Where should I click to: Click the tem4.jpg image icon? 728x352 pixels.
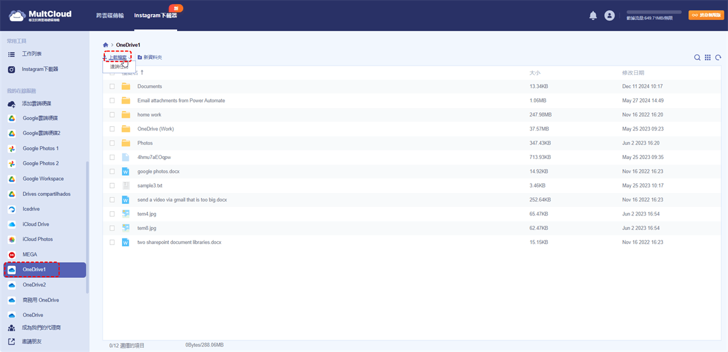(126, 214)
